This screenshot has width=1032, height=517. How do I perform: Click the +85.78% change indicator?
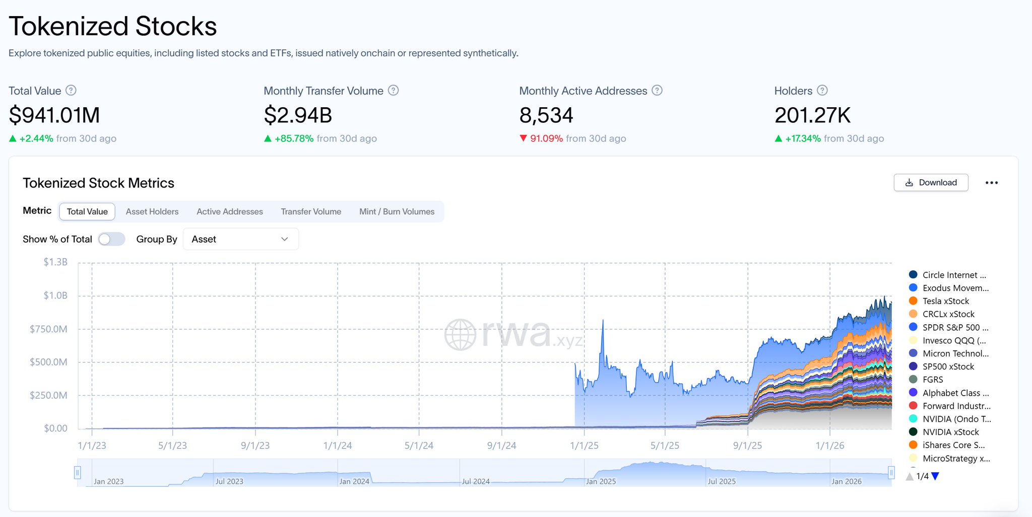pyautogui.click(x=289, y=138)
